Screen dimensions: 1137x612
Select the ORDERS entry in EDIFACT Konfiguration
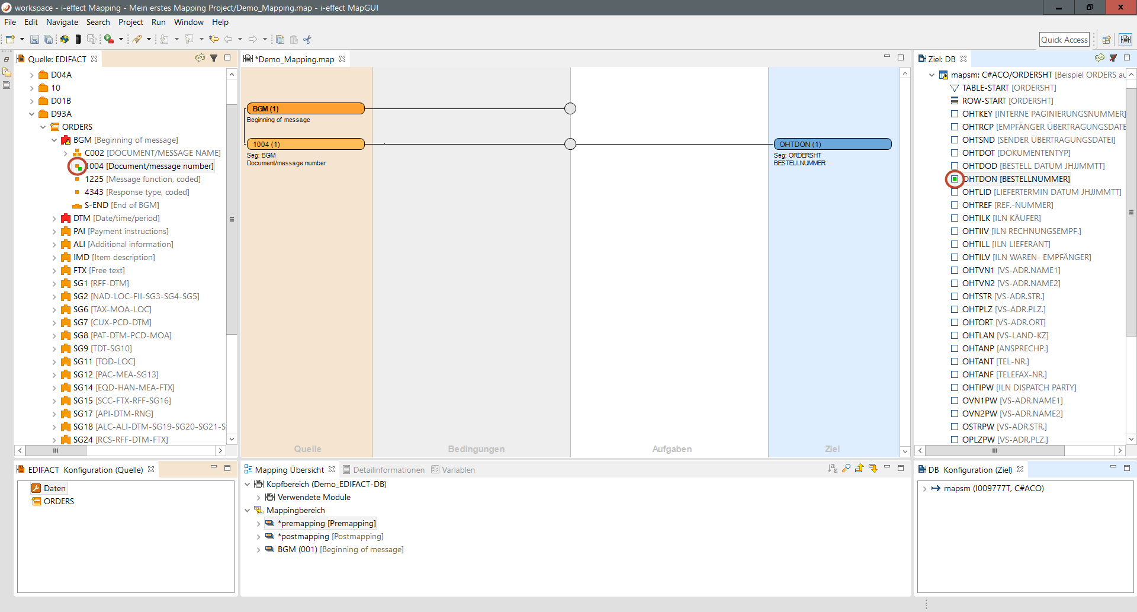[59, 501]
